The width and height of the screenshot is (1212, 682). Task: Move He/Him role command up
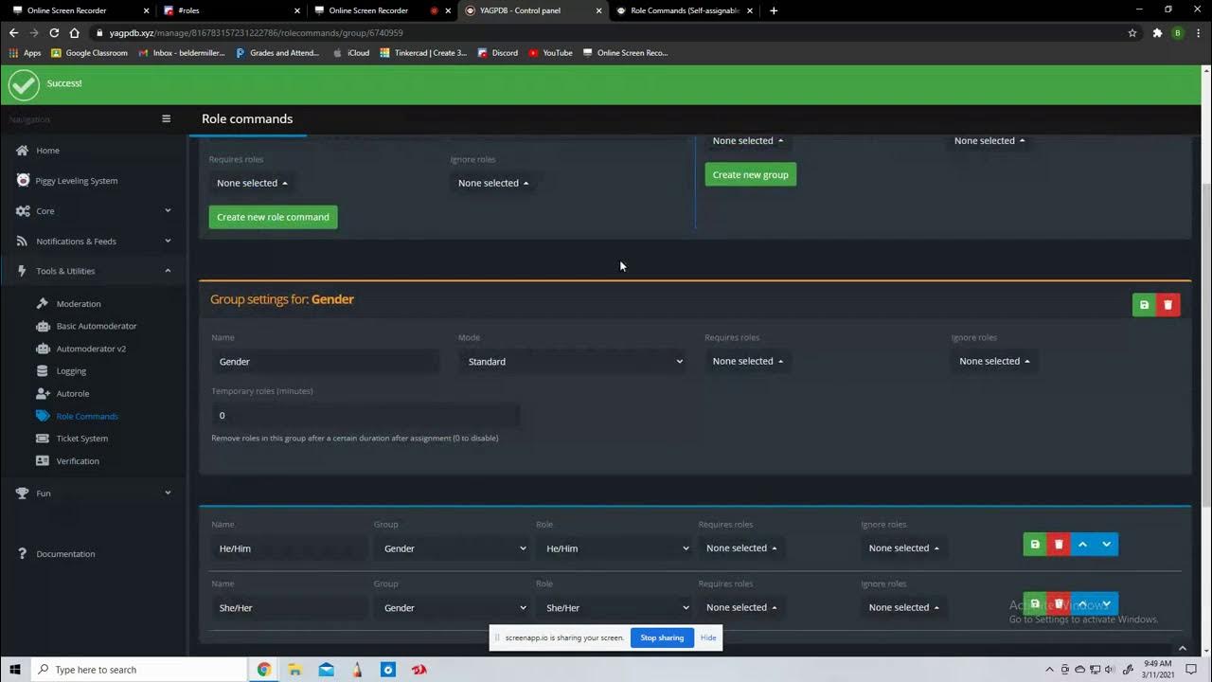coord(1082,545)
